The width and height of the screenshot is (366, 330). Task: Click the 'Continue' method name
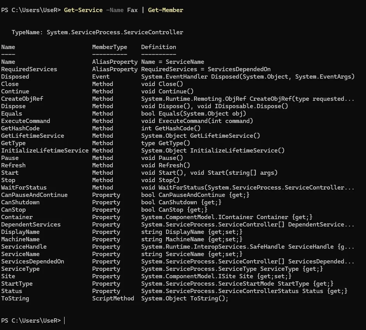[x=15, y=91]
